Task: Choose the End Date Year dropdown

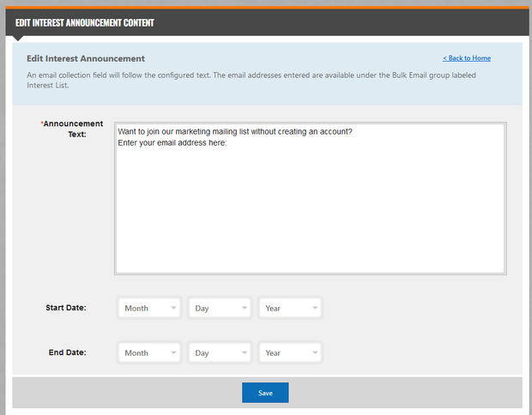Action: click(x=290, y=352)
